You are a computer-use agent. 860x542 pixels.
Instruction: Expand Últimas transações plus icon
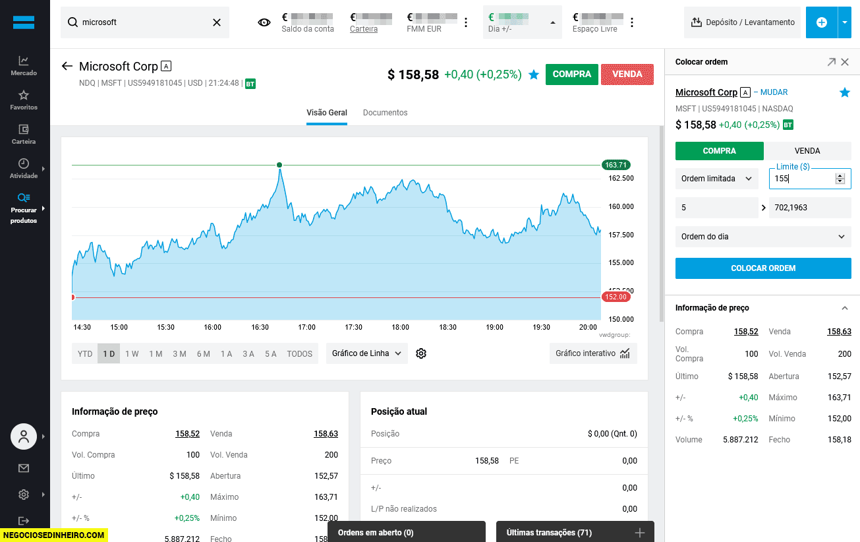[639, 532]
